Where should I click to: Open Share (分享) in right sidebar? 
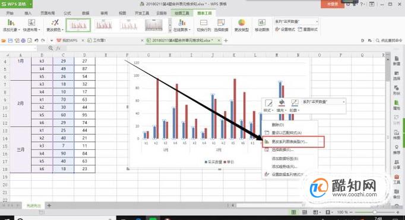click(x=397, y=164)
